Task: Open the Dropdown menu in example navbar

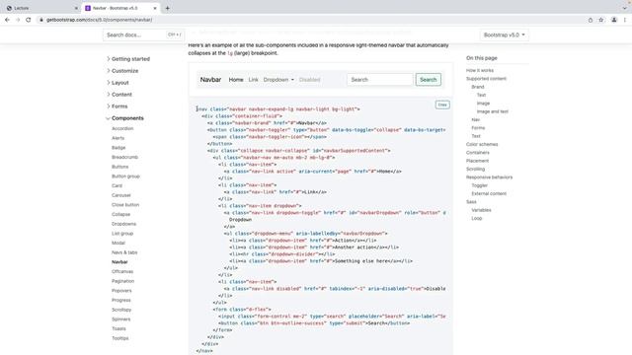Action: point(278,80)
